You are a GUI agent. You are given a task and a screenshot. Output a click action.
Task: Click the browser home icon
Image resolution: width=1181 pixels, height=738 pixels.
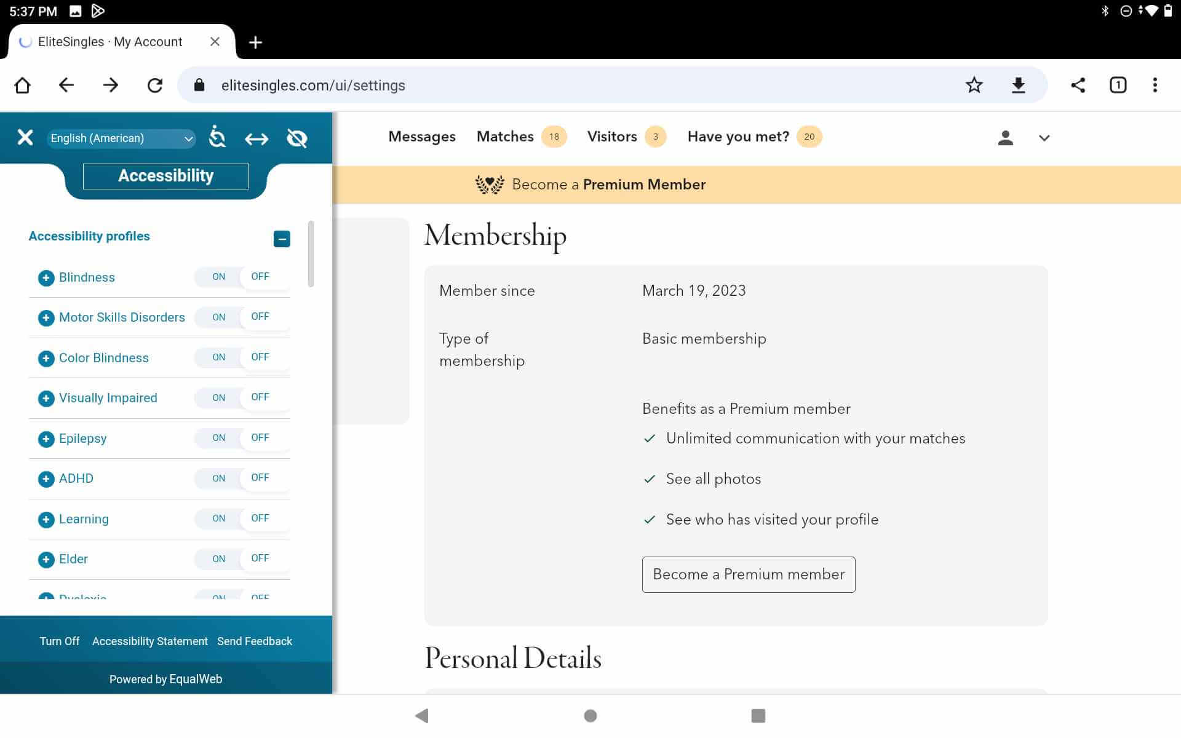(23, 85)
